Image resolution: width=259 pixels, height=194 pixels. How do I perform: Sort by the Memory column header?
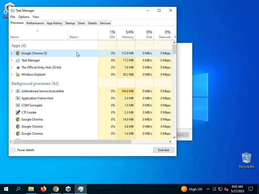(126, 35)
